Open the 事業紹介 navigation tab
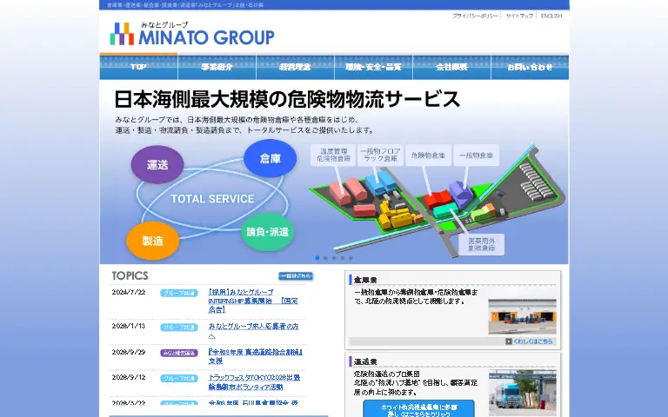This screenshot has height=417, width=668. [217, 67]
